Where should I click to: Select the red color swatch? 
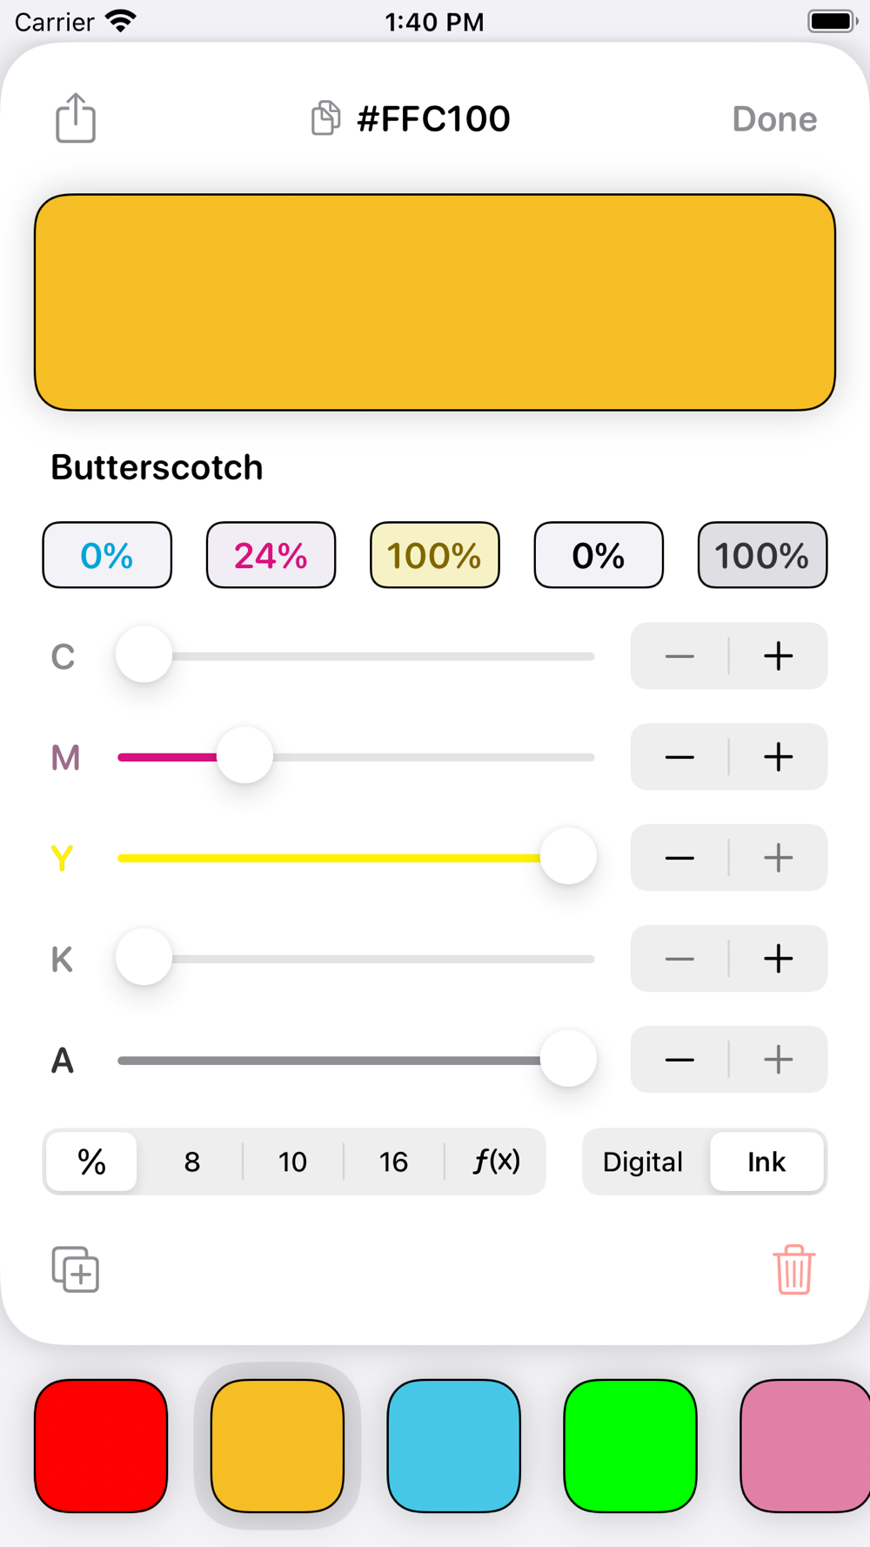(101, 1445)
